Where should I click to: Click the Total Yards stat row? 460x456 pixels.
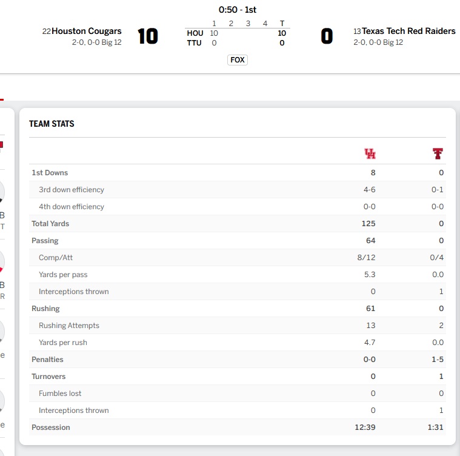[x=238, y=224]
